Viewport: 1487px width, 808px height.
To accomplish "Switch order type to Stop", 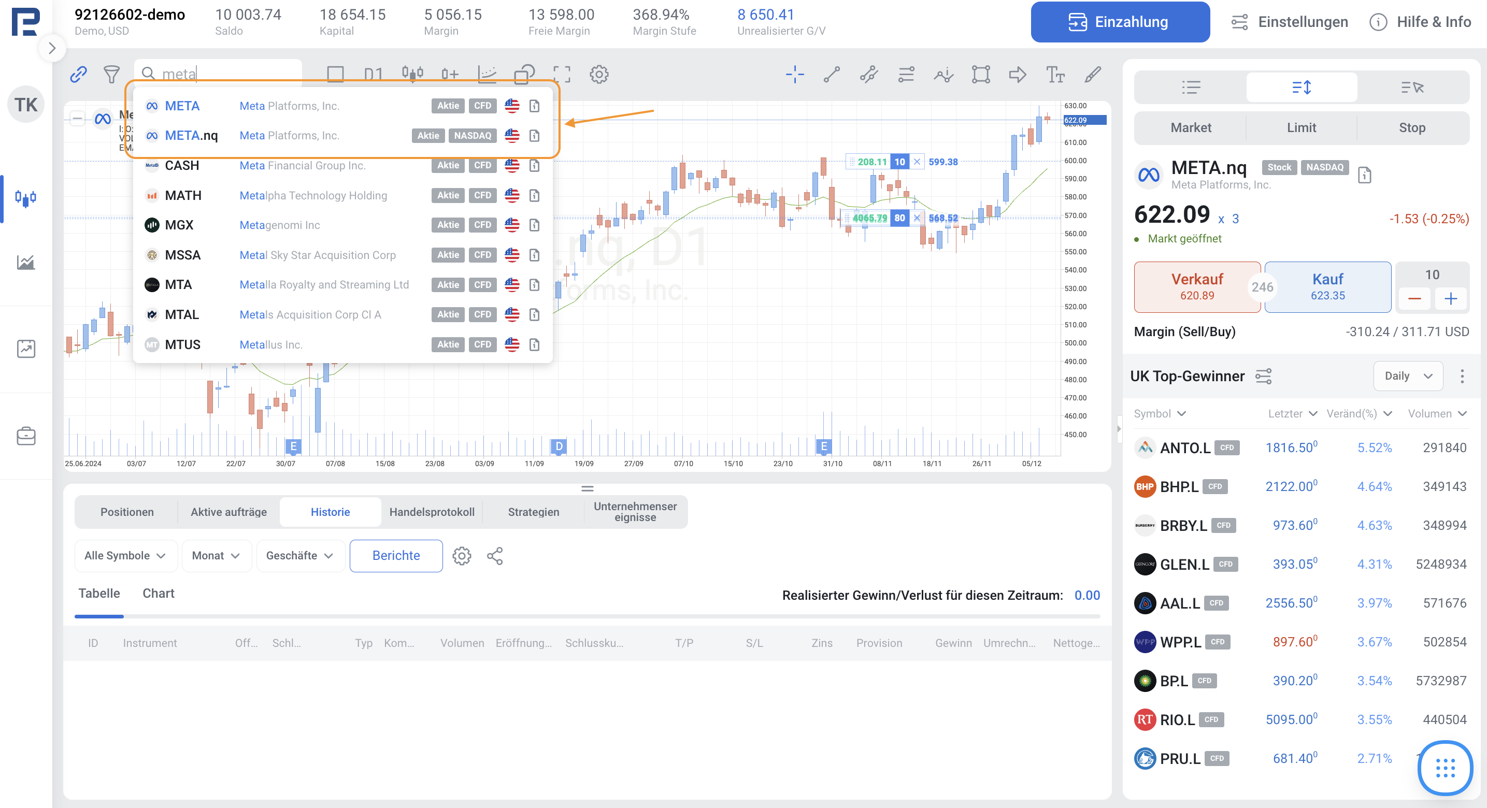I will point(1411,127).
